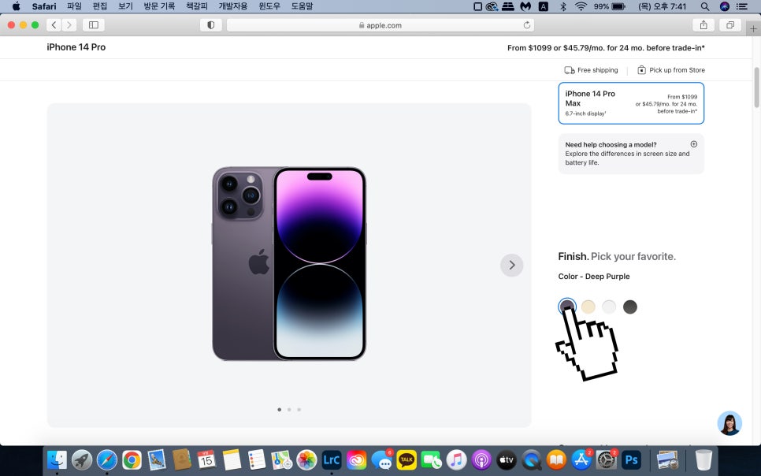761x476 pixels.
Task: Click the Wi-Fi status icon
Action: pyautogui.click(x=581, y=6)
